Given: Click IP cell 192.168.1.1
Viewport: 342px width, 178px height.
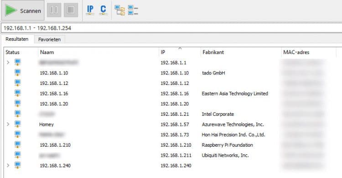Looking at the screenshot, I should click(x=173, y=63).
